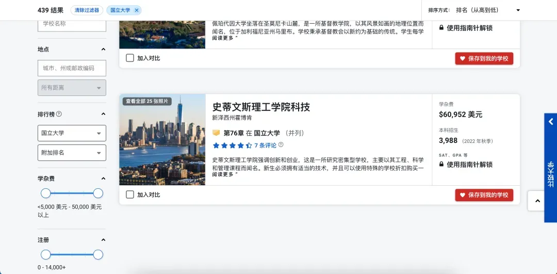Click the back-to-top arrow button
Screen dimensions: 557x274
[537, 201]
